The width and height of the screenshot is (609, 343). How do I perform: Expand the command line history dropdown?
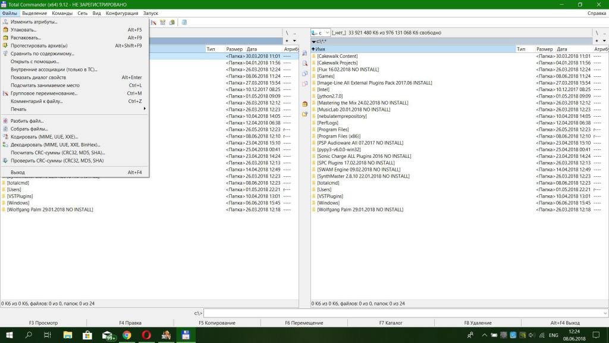605,313
